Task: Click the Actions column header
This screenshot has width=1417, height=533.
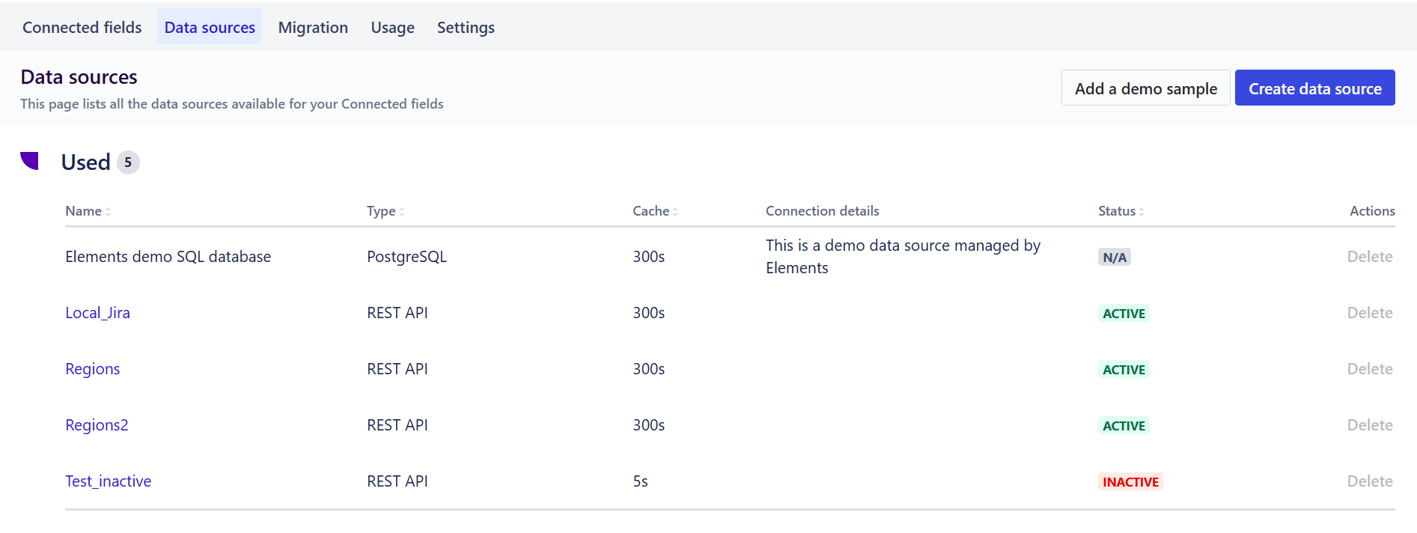Action: click(1372, 211)
